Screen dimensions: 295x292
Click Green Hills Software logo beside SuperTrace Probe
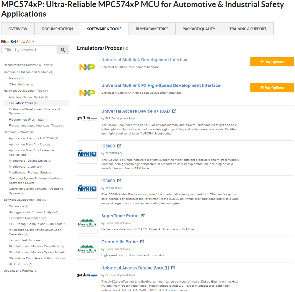(x=87, y=223)
